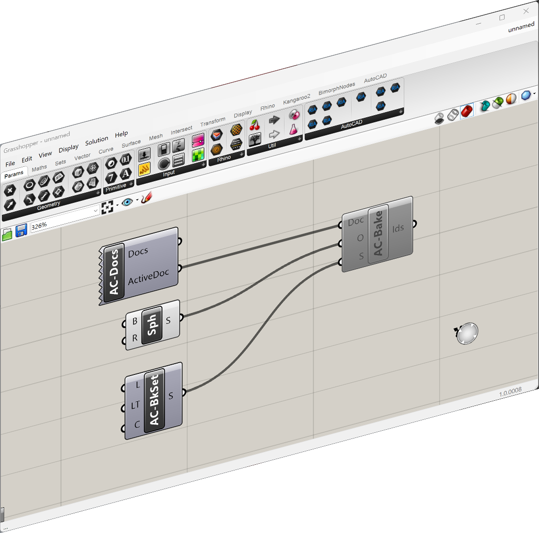Click the pink Gradient icon in the Input panel
Viewport: 539px width, 533px height.
pyautogui.click(x=197, y=139)
